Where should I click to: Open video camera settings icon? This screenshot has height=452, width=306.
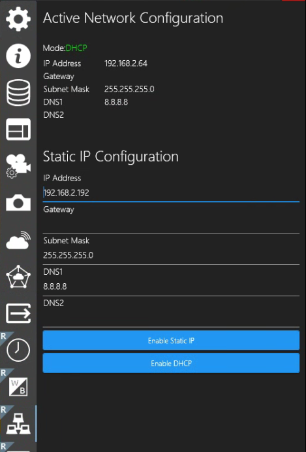point(18,166)
